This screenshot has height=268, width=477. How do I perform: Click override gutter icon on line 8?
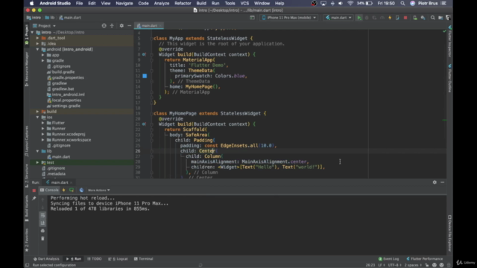[x=144, y=54]
